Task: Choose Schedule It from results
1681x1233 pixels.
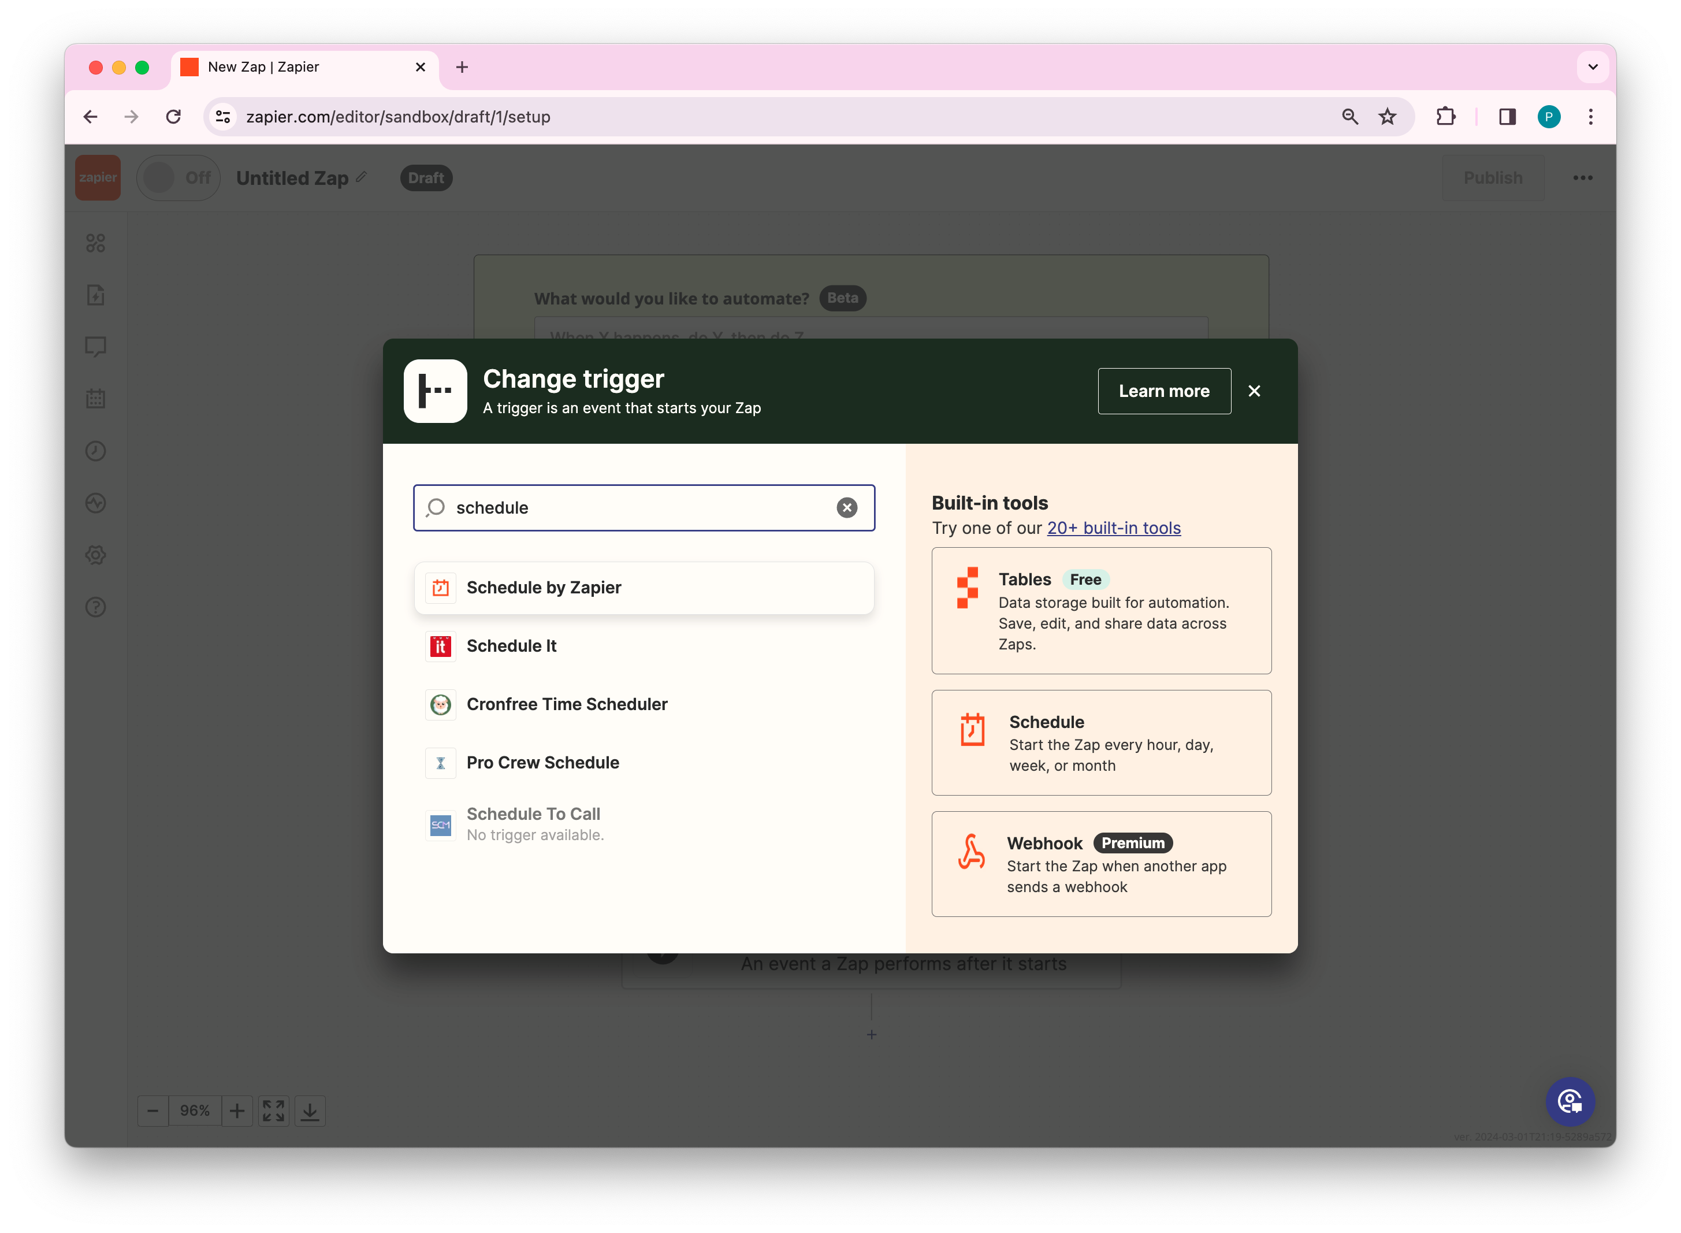Action: coord(511,645)
